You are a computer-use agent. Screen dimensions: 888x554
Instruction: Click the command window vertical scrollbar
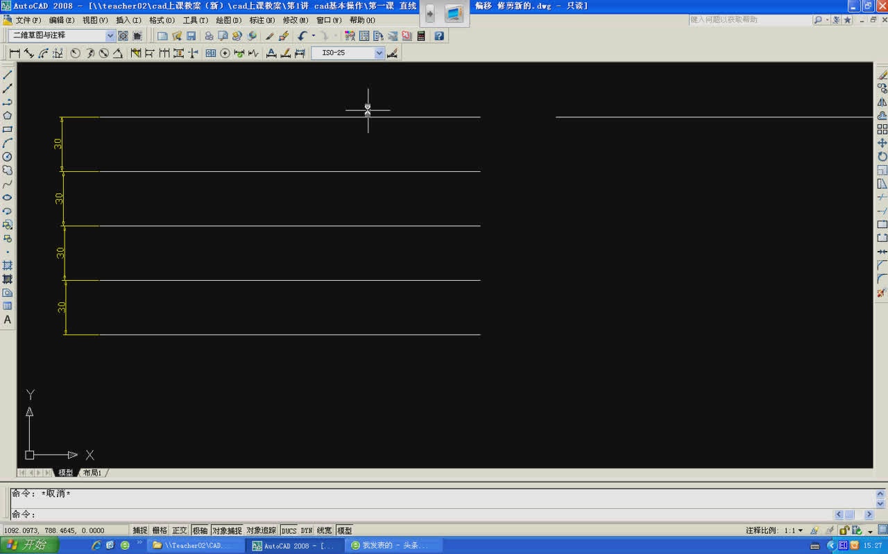(881, 499)
